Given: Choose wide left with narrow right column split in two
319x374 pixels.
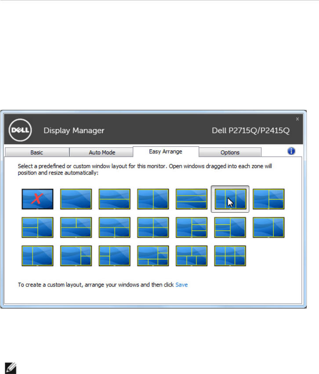Looking at the screenshot, I should click(76, 256).
